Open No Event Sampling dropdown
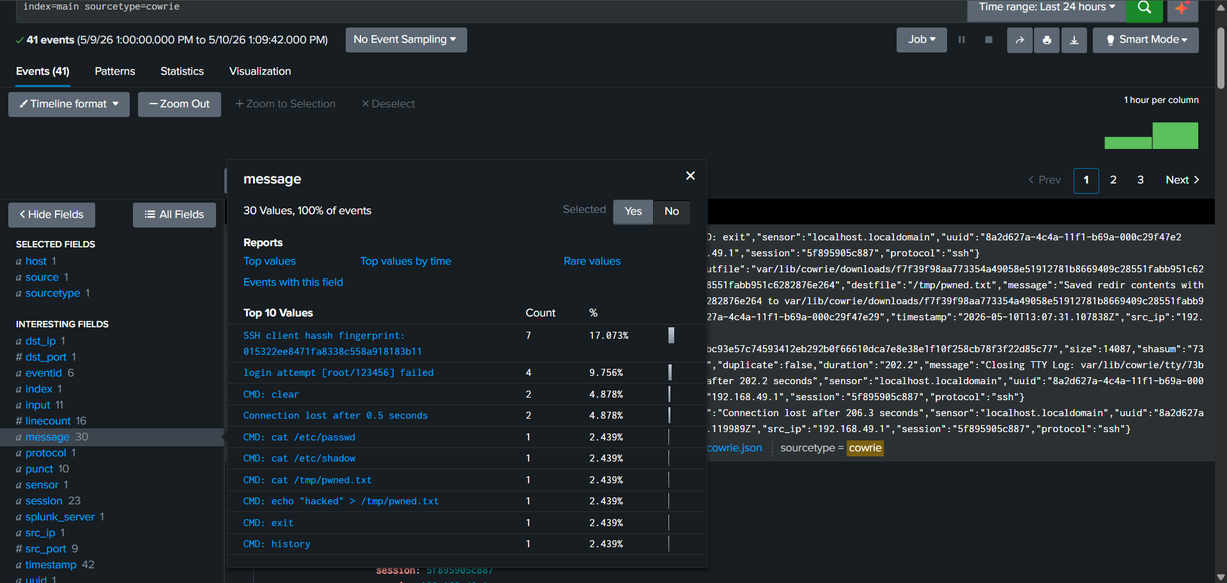 click(x=406, y=40)
